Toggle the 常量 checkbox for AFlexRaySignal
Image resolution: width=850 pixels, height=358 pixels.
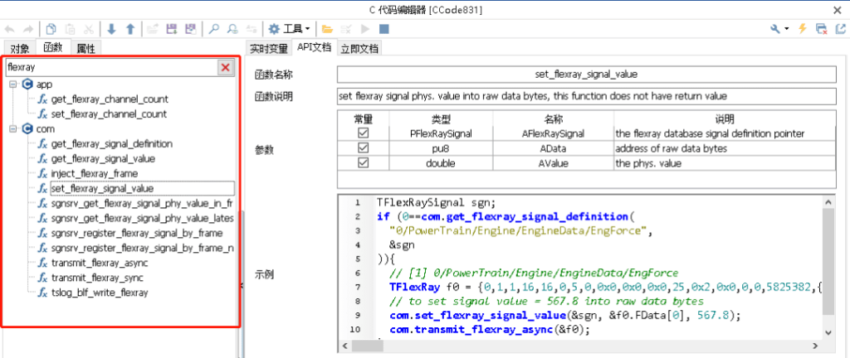(364, 133)
